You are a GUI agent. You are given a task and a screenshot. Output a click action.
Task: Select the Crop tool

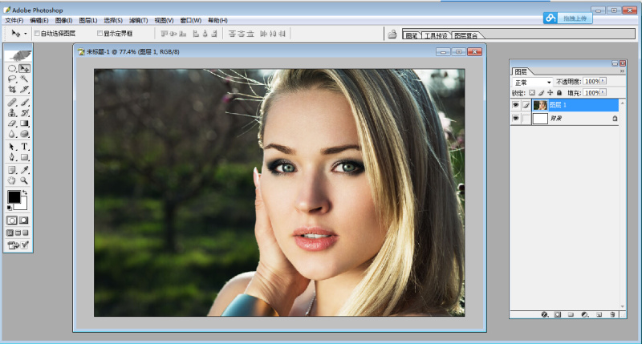tap(12, 89)
